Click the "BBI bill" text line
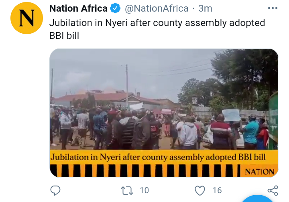The height and width of the screenshot is (202, 289). click(x=64, y=36)
